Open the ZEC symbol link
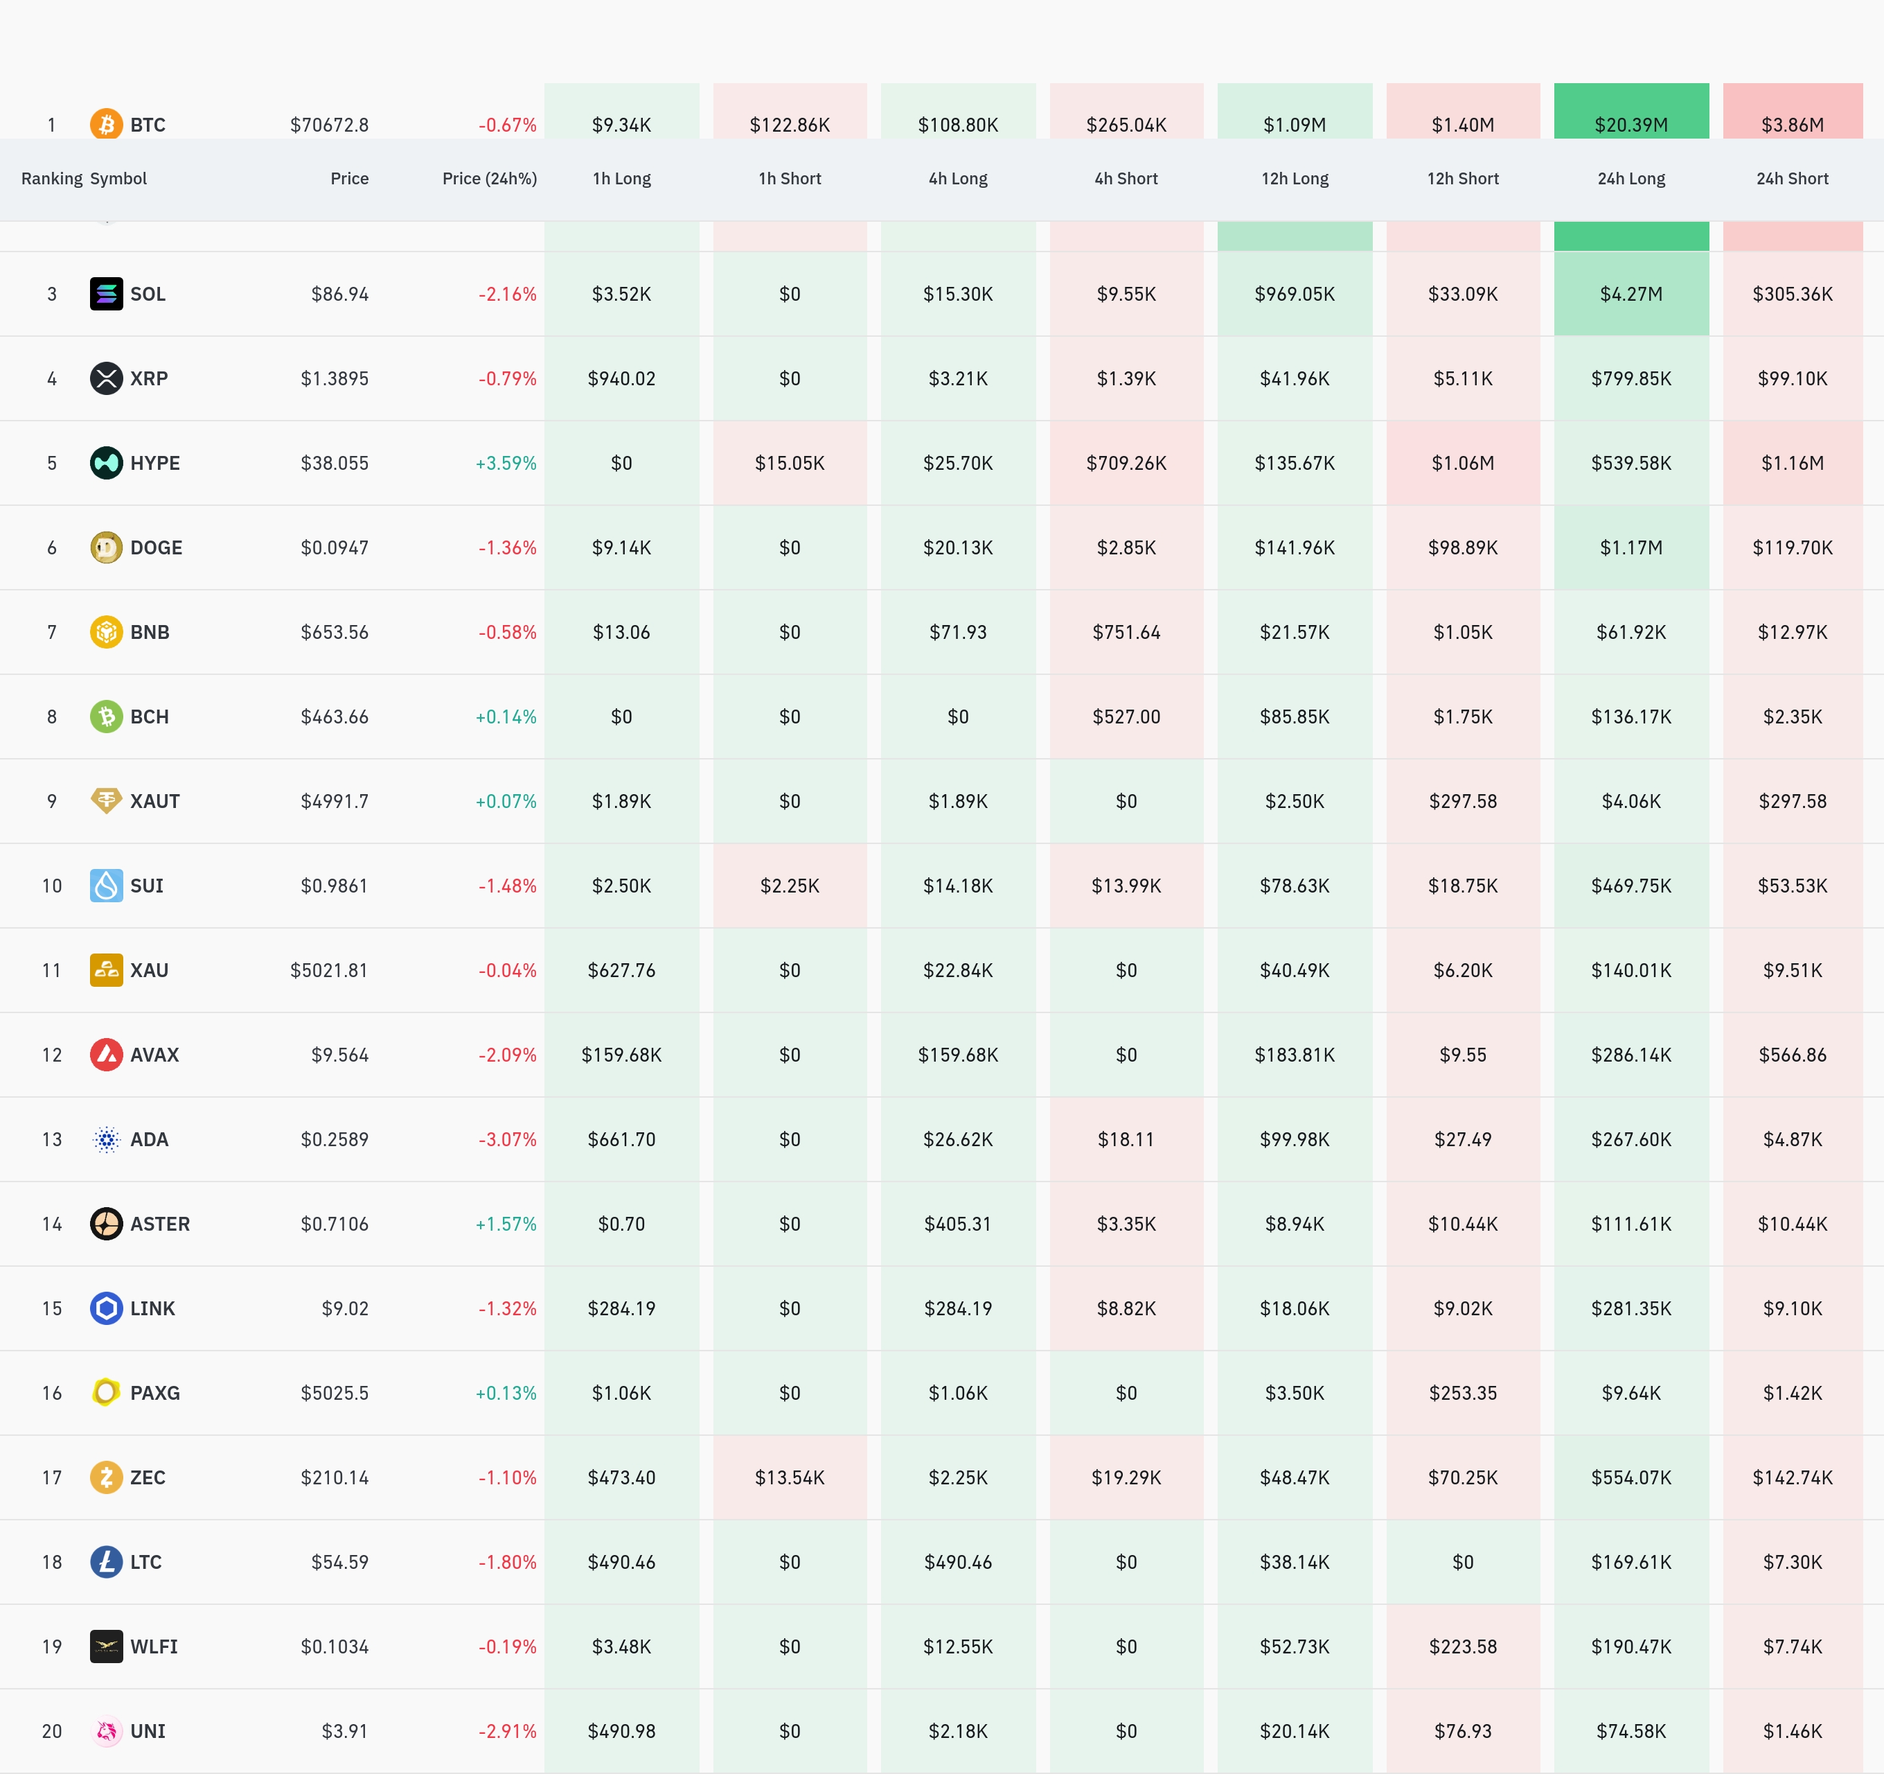This screenshot has height=1774, width=1884. point(148,1477)
